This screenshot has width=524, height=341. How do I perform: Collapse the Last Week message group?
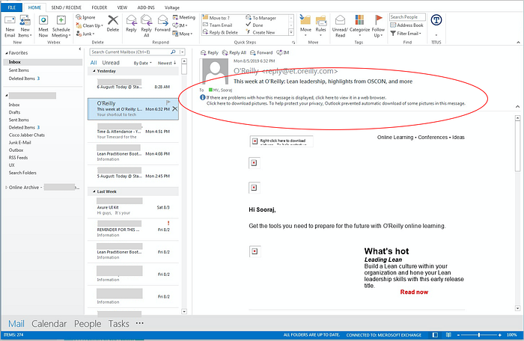(x=94, y=191)
